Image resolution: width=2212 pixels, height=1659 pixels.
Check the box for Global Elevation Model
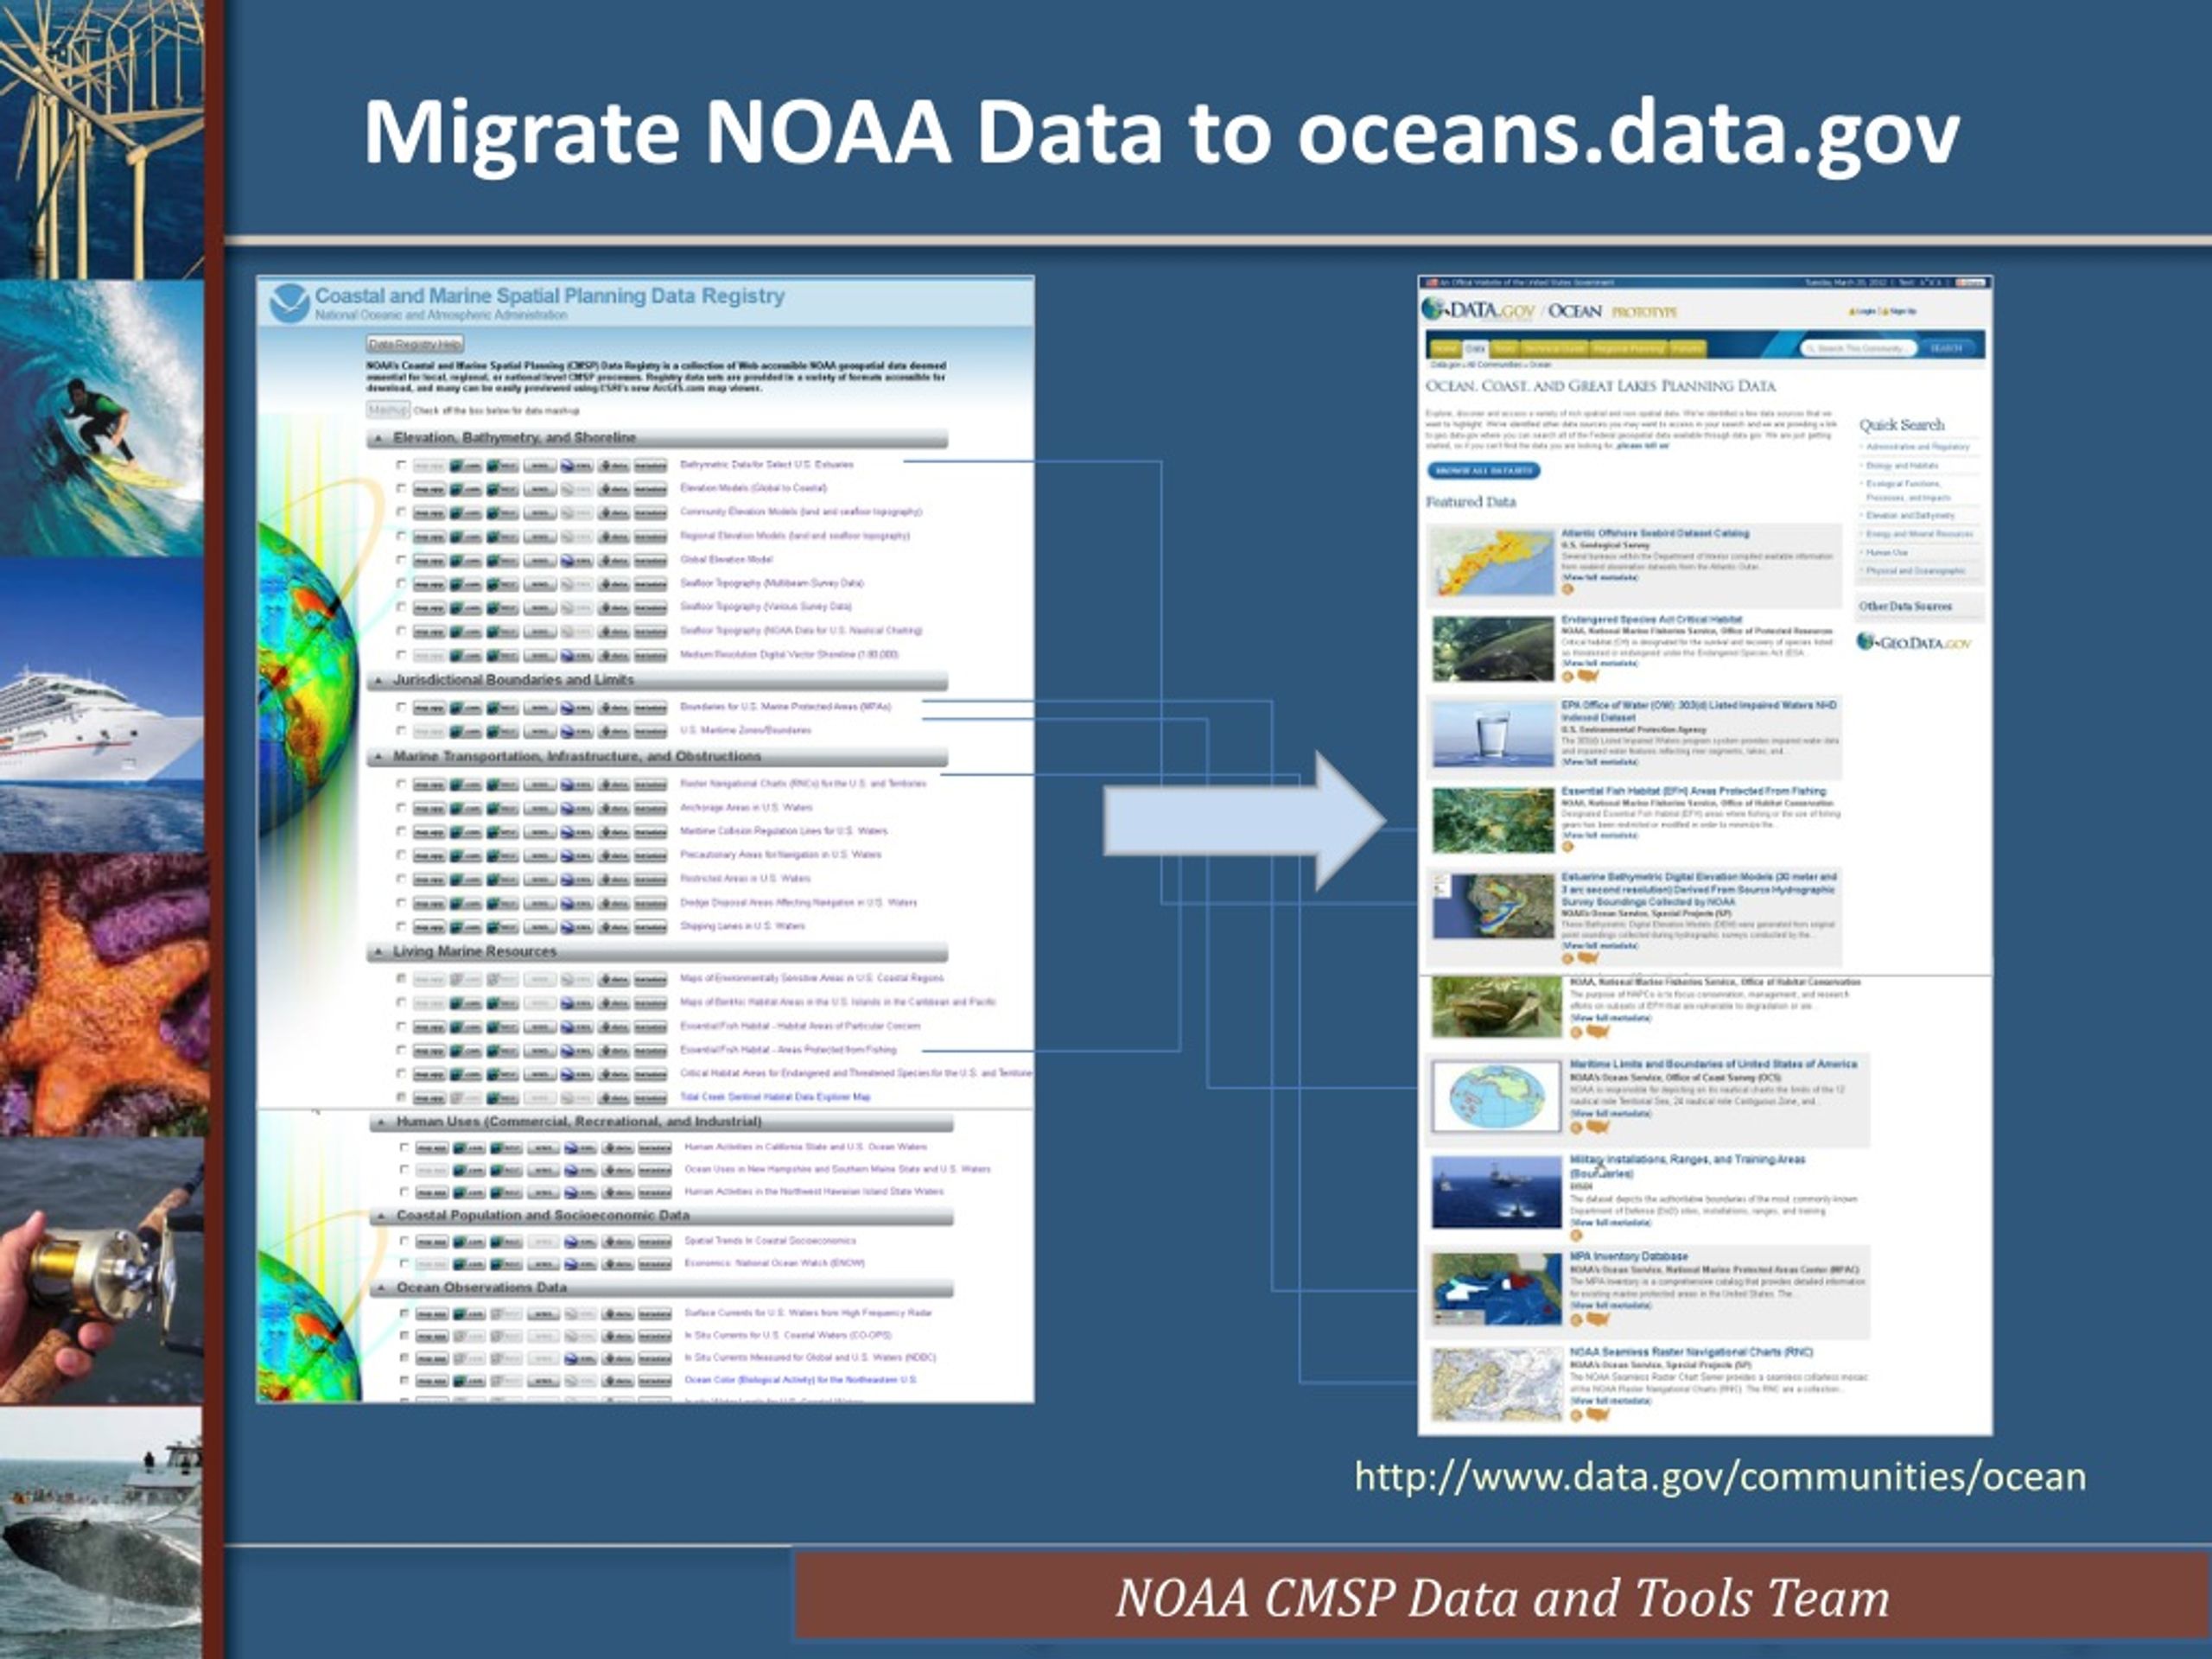401,560
